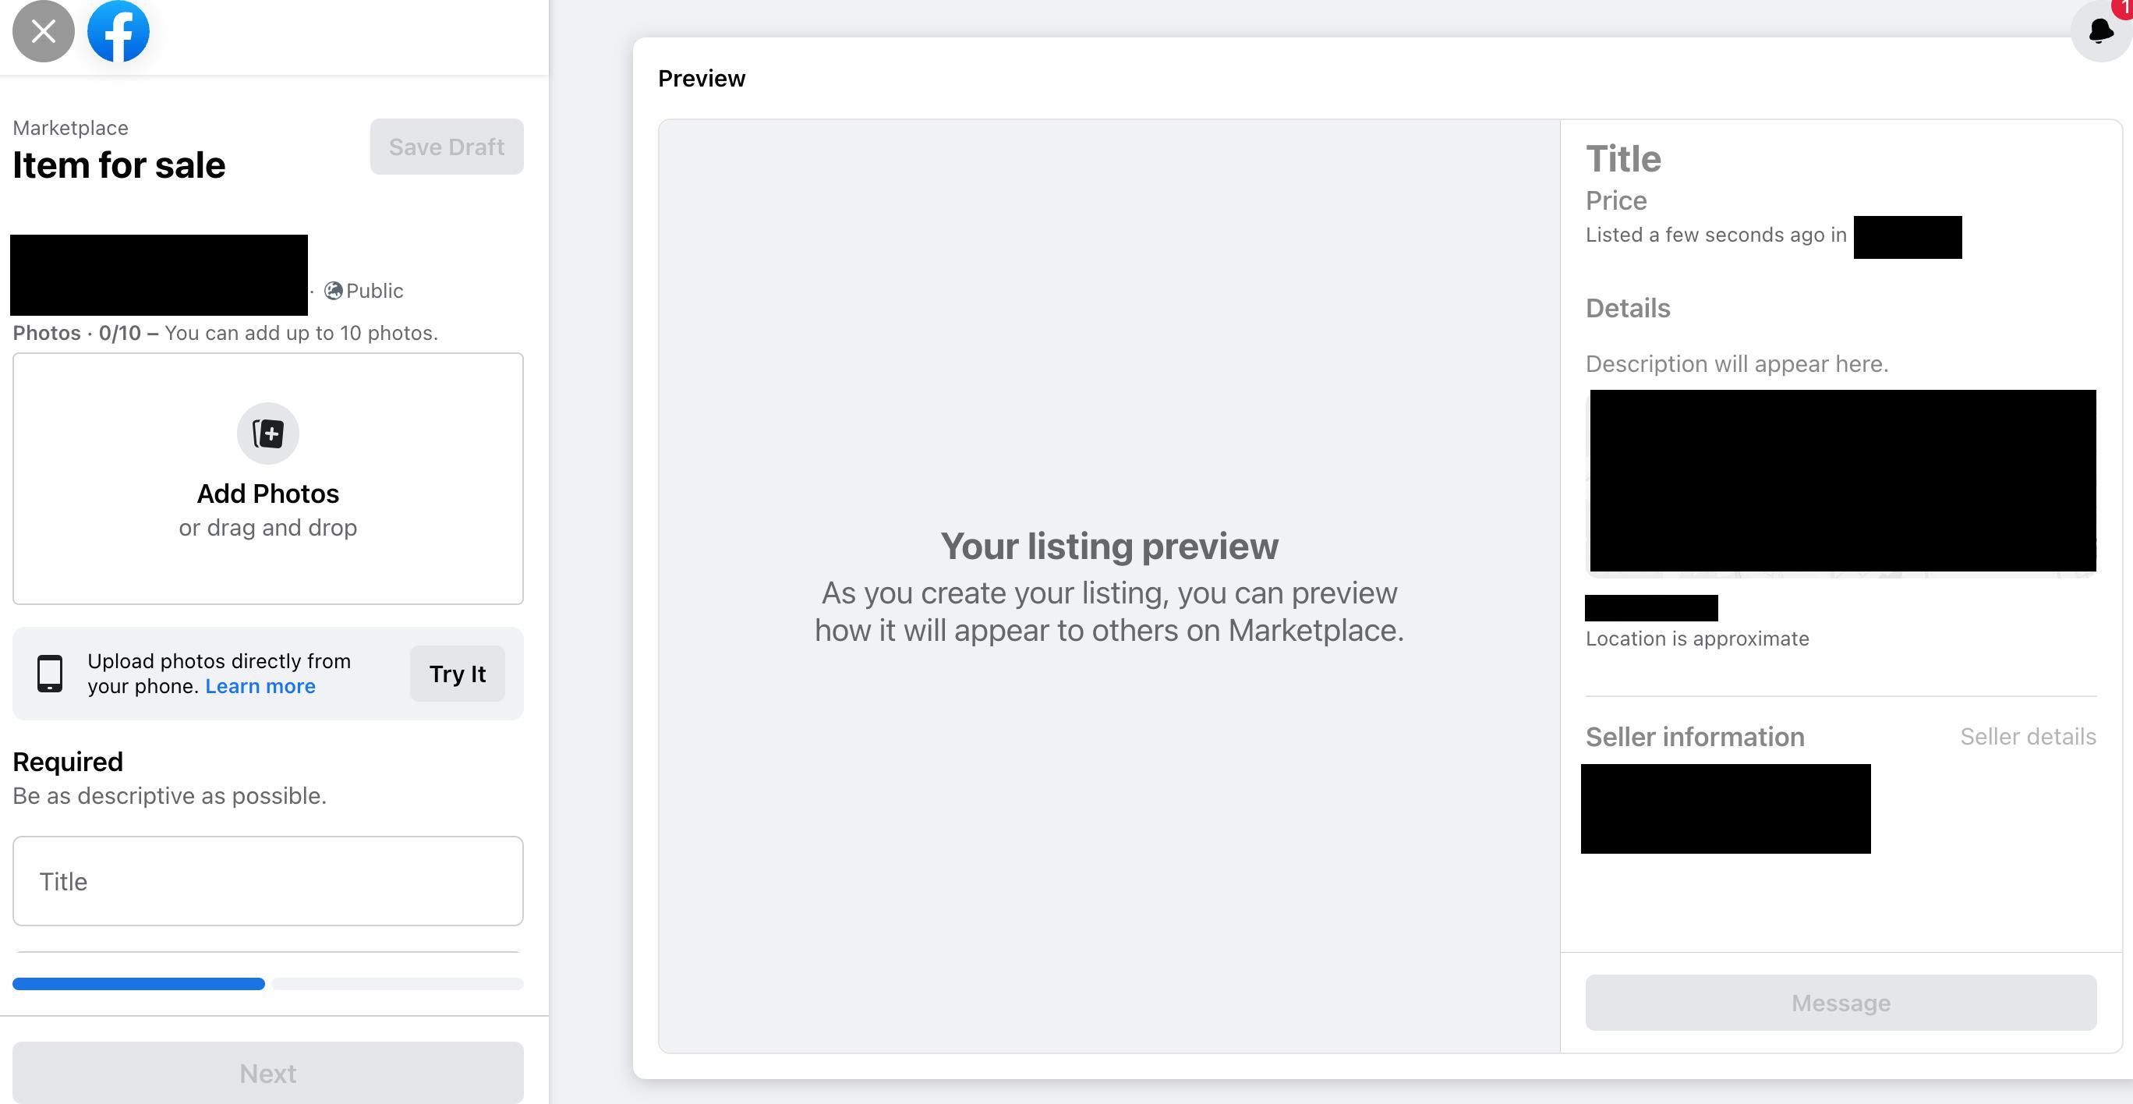
Task: Click the close X icon
Action: [42, 30]
